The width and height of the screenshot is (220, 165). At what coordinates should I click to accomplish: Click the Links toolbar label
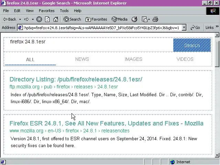coord(209,27)
